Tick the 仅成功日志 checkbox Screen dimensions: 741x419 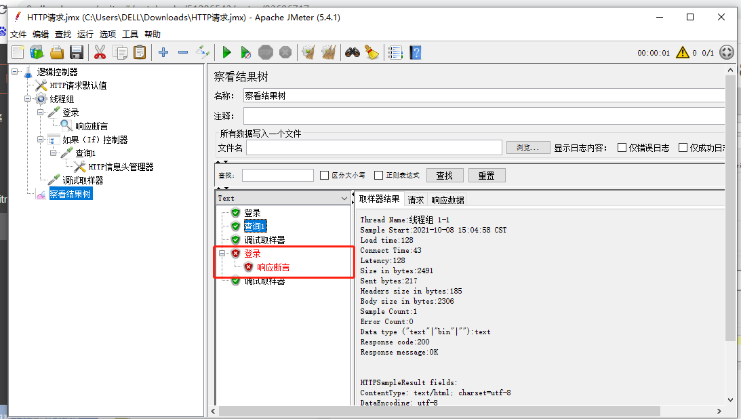coord(683,148)
